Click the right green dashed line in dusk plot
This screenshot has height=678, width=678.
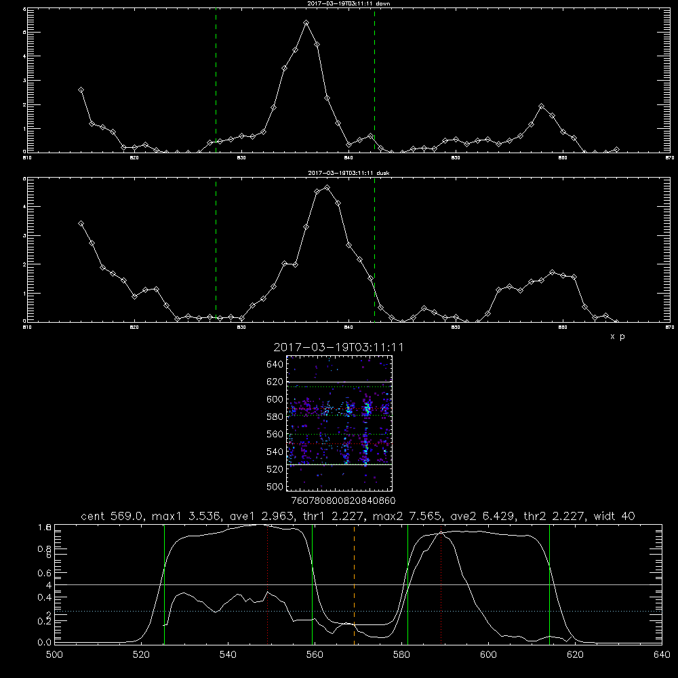(374, 250)
